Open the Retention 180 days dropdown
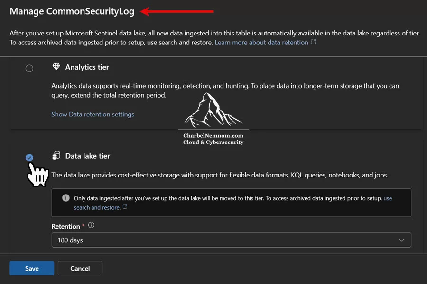427x284 pixels. (231, 240)
